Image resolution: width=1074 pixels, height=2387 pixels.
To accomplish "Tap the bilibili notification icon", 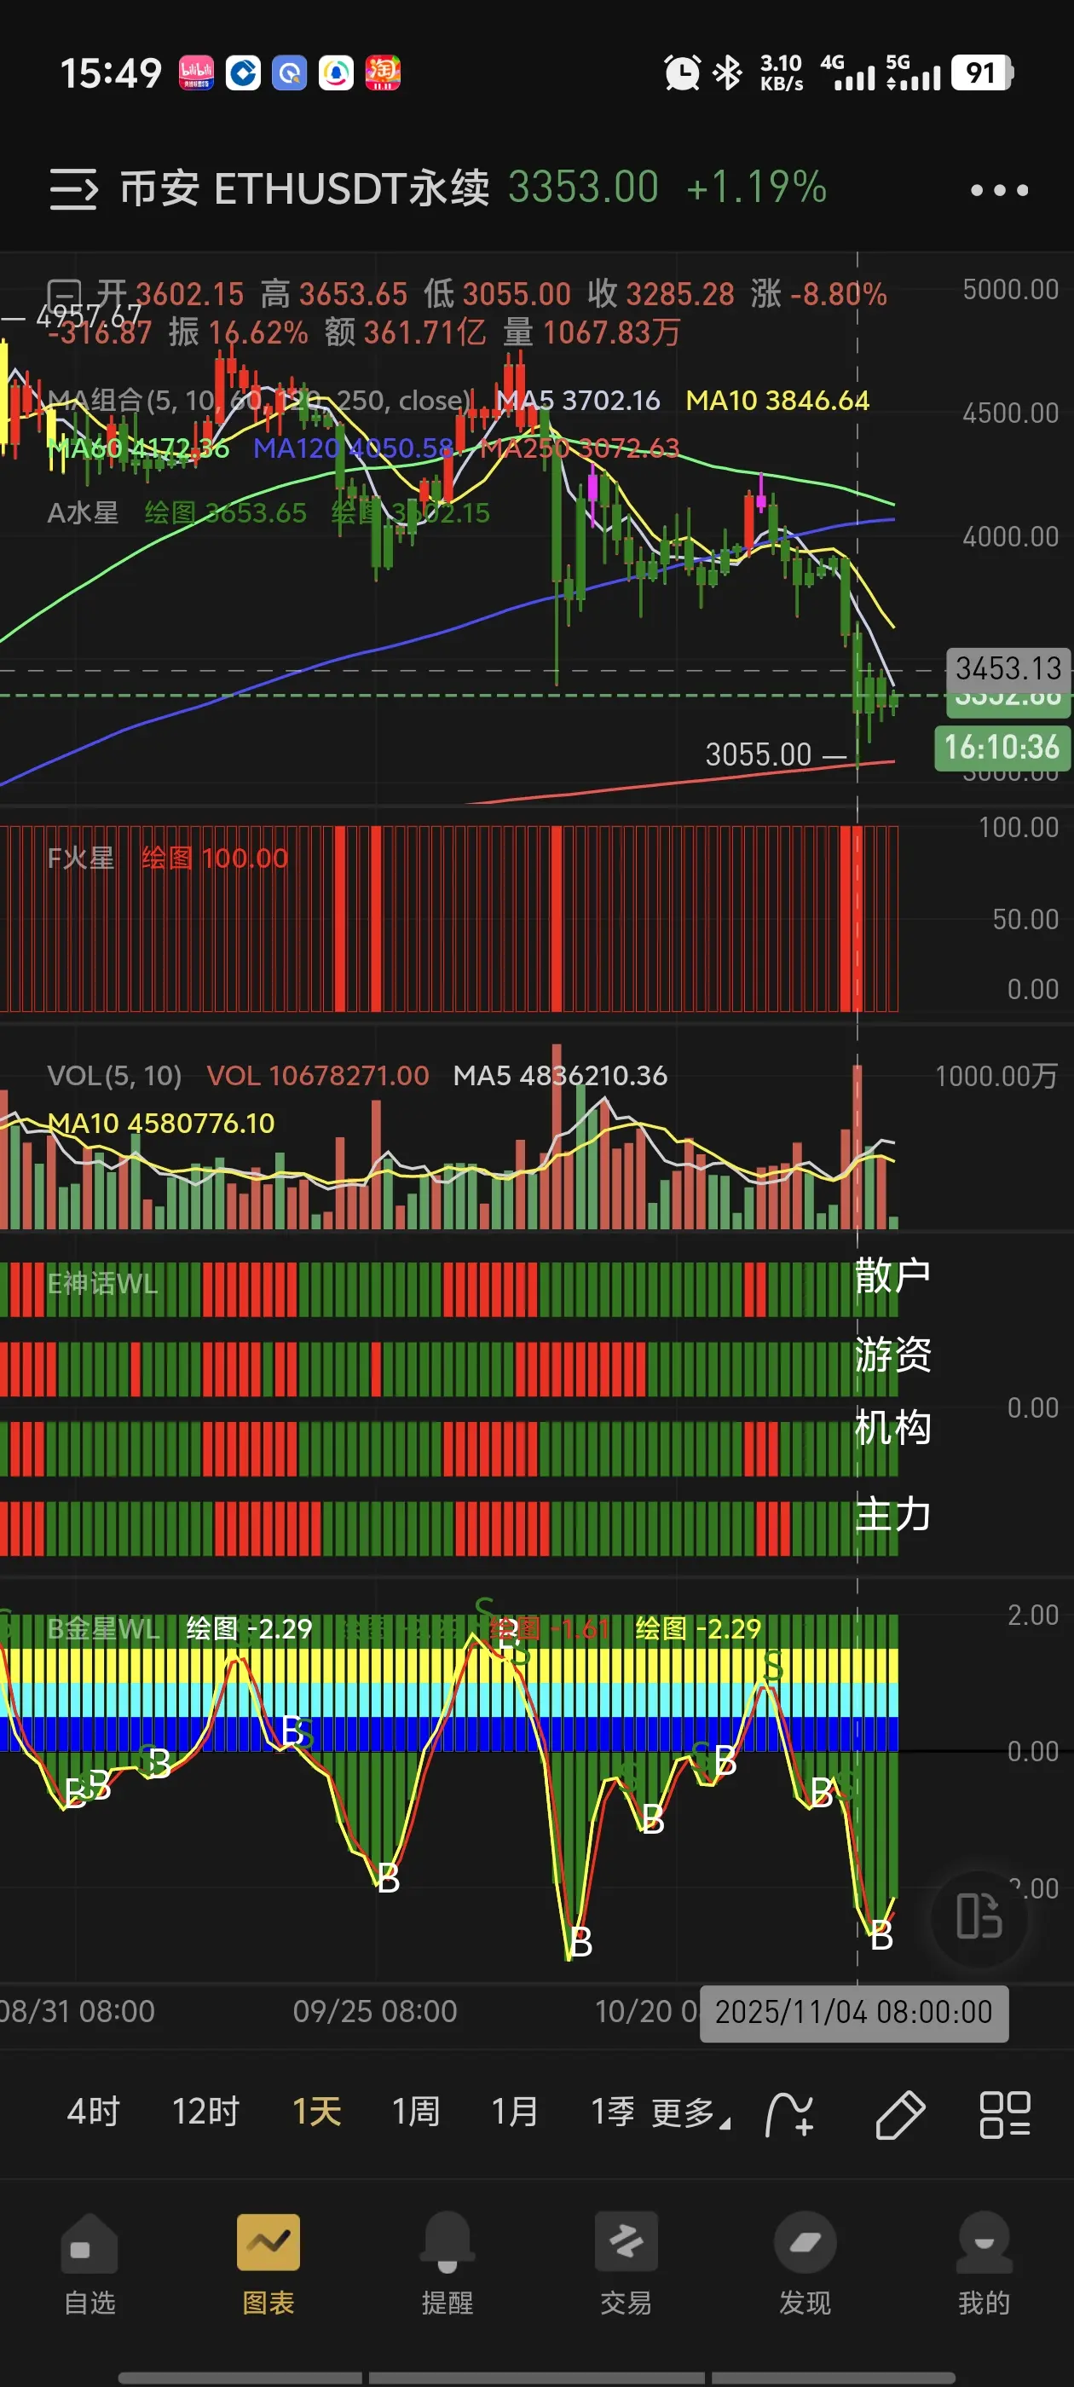I will 196,72.
